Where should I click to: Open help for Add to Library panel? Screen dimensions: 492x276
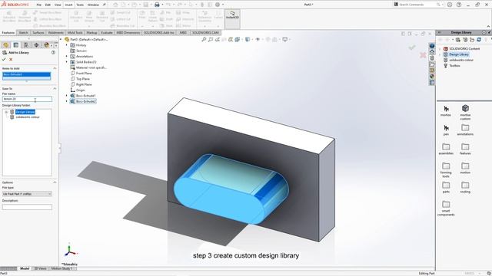53,52
